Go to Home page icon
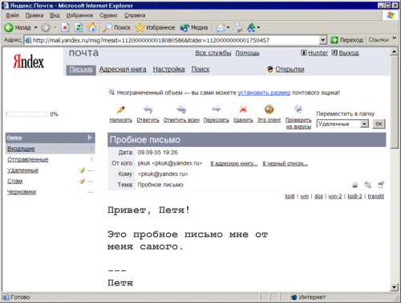 click(91, 27)
